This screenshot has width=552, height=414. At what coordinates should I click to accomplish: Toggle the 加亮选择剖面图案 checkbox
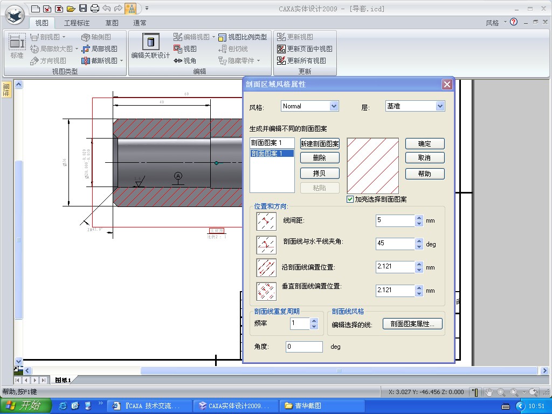tap(350, 199)
